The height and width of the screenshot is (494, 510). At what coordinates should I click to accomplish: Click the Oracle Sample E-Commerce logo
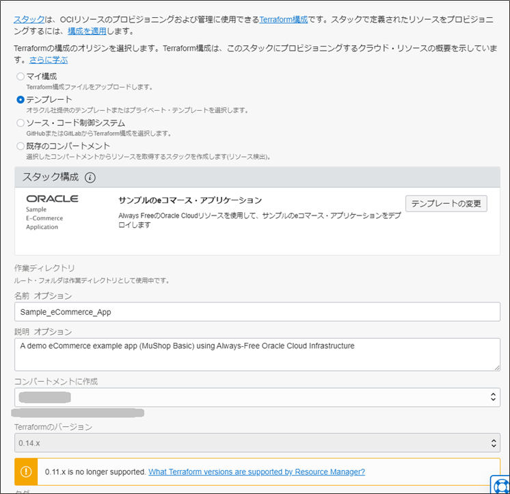[52, 211]
